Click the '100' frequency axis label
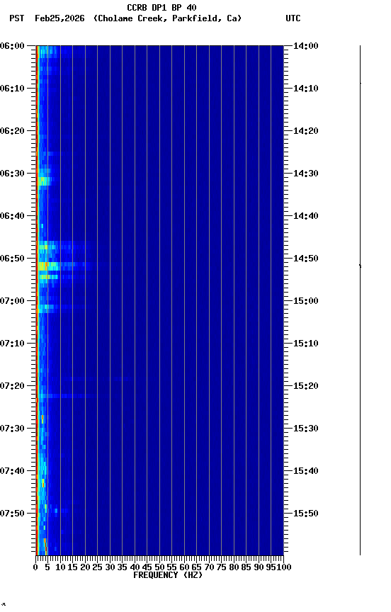The height and width of the screenshot is (612, 391). pos(285,567)
